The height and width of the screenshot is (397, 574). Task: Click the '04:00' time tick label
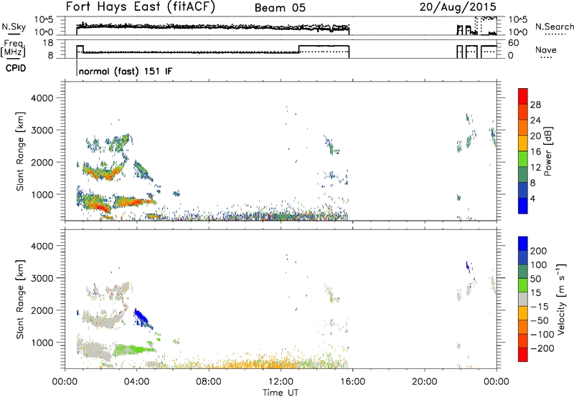(x=136, y=382)
